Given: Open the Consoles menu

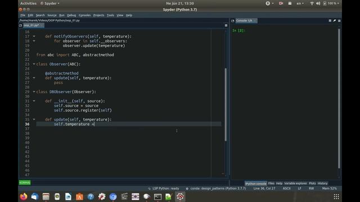Looking at the screenshot, I should (84, 15).
